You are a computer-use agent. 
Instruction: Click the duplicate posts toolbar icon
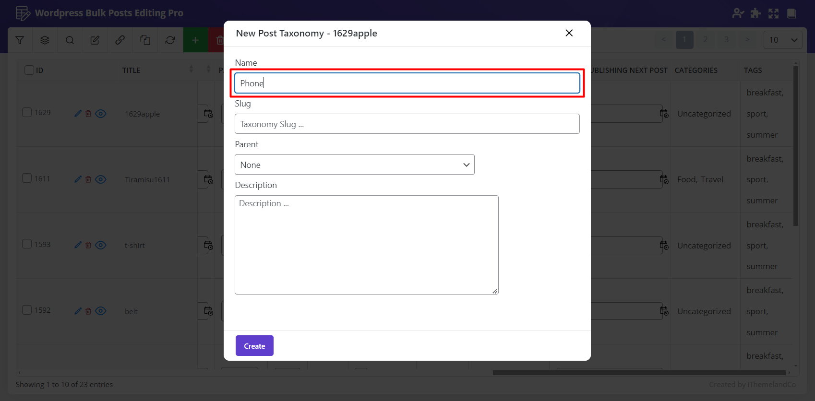[x=145, y=40]
